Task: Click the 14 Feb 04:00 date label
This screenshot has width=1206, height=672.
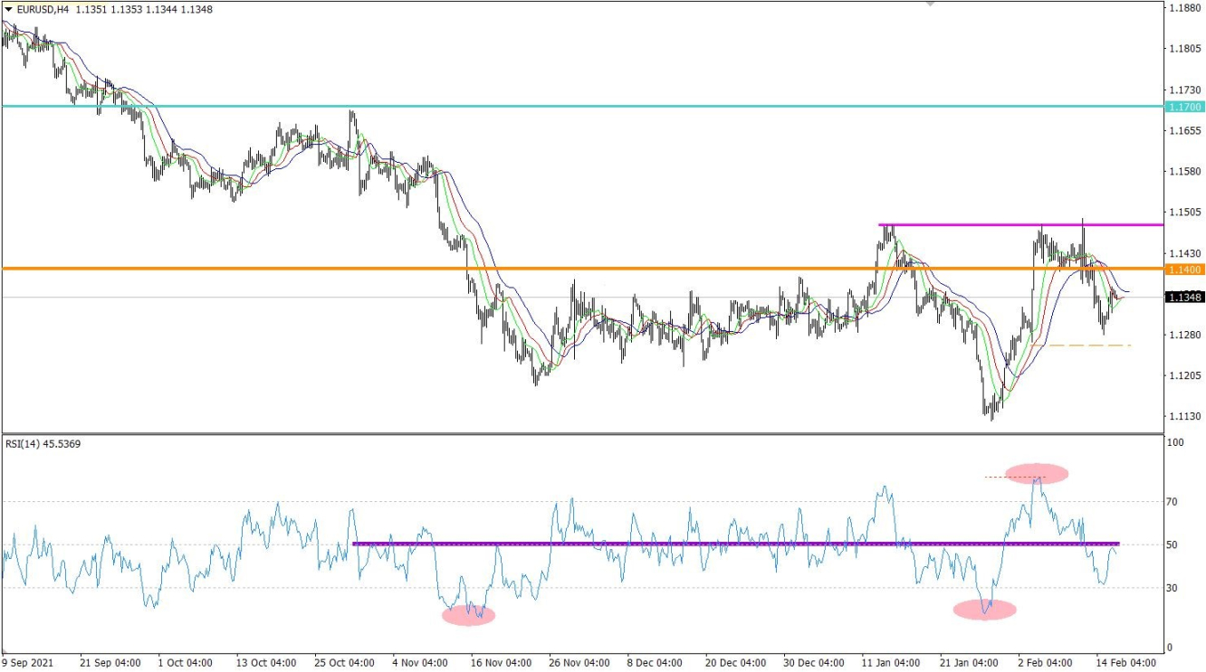Action: 1125,663
